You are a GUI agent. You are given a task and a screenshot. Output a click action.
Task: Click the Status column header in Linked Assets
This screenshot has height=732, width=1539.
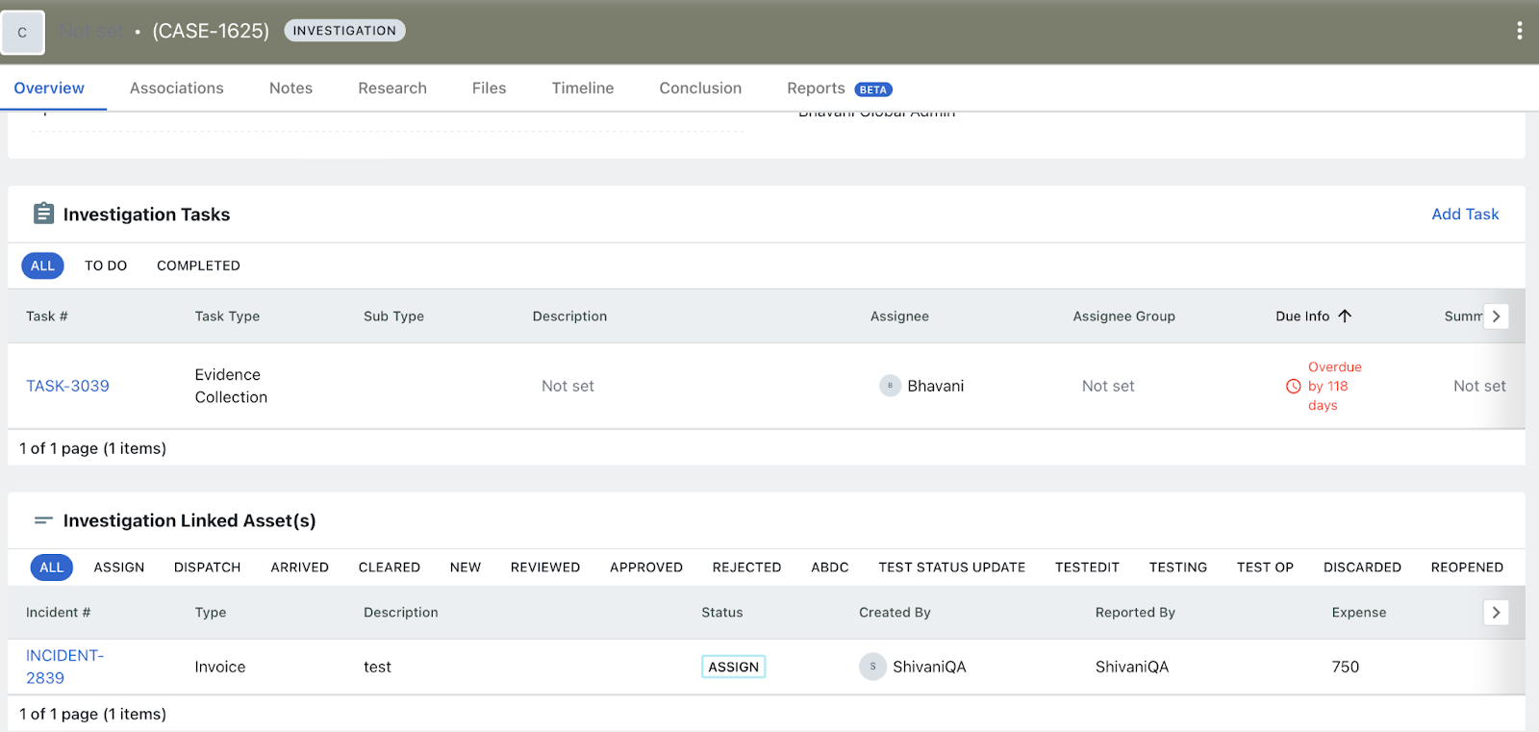[x=722, y=613]
